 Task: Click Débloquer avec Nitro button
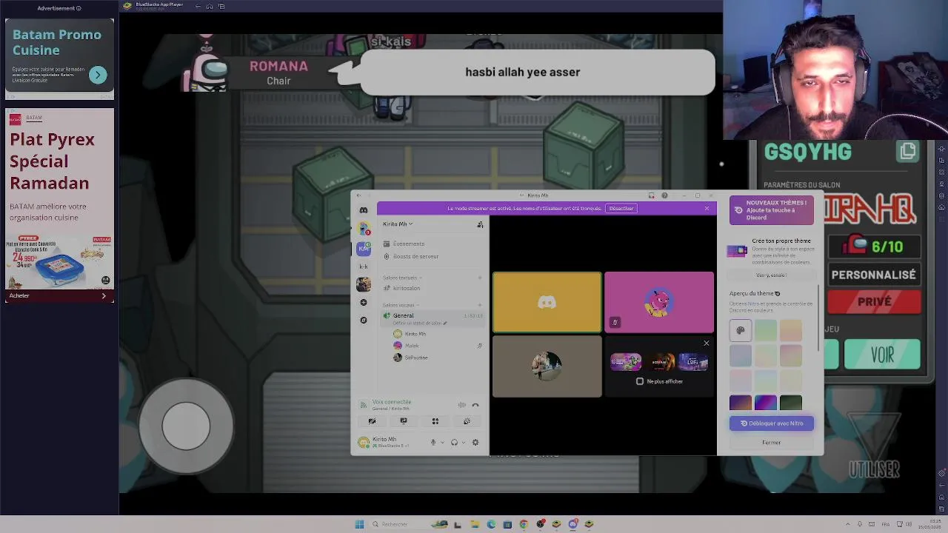[x=772, y=423]
